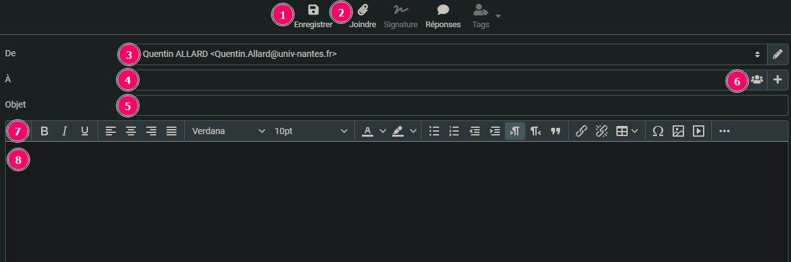Open the 10pt font size dropdown
The width and height of the screenshot is (791, 262).
pos(311,131)
